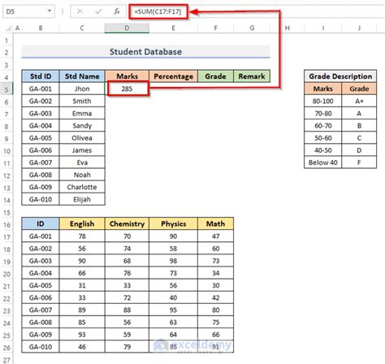Image resolution: width=385 pixels, height=364 pixels.
Task: Select the Percentage header cell
Action: click(x=173, y=76)
